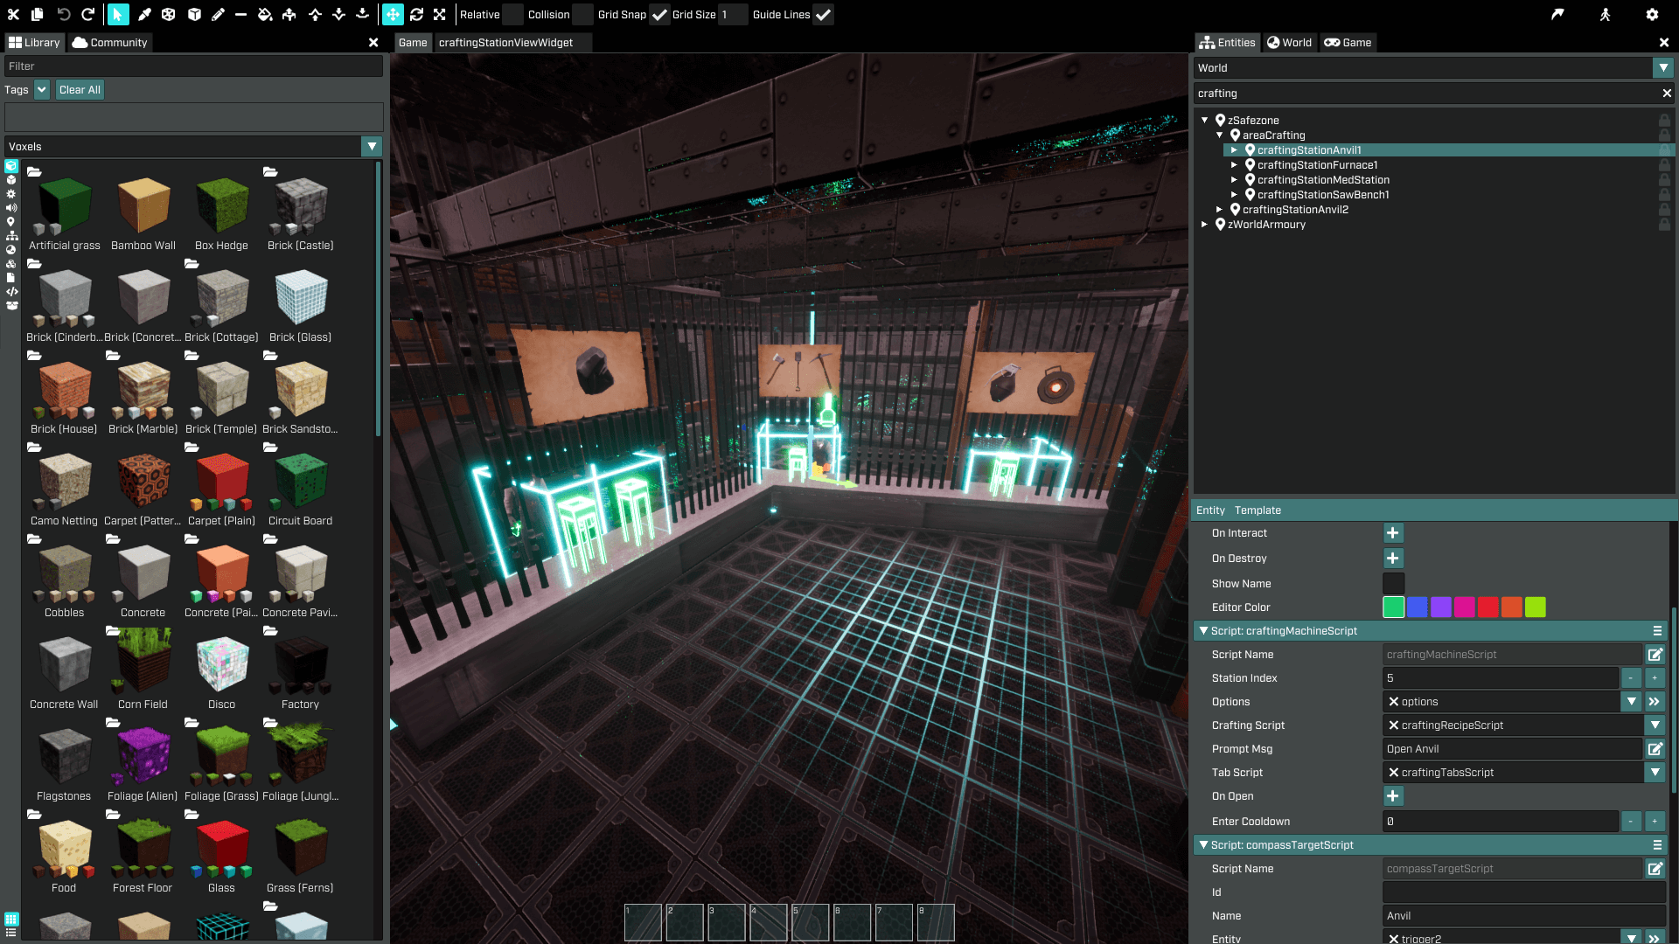Switch to the Community tab
Viewport: 1679px width, 944px height.
point(110,42)
